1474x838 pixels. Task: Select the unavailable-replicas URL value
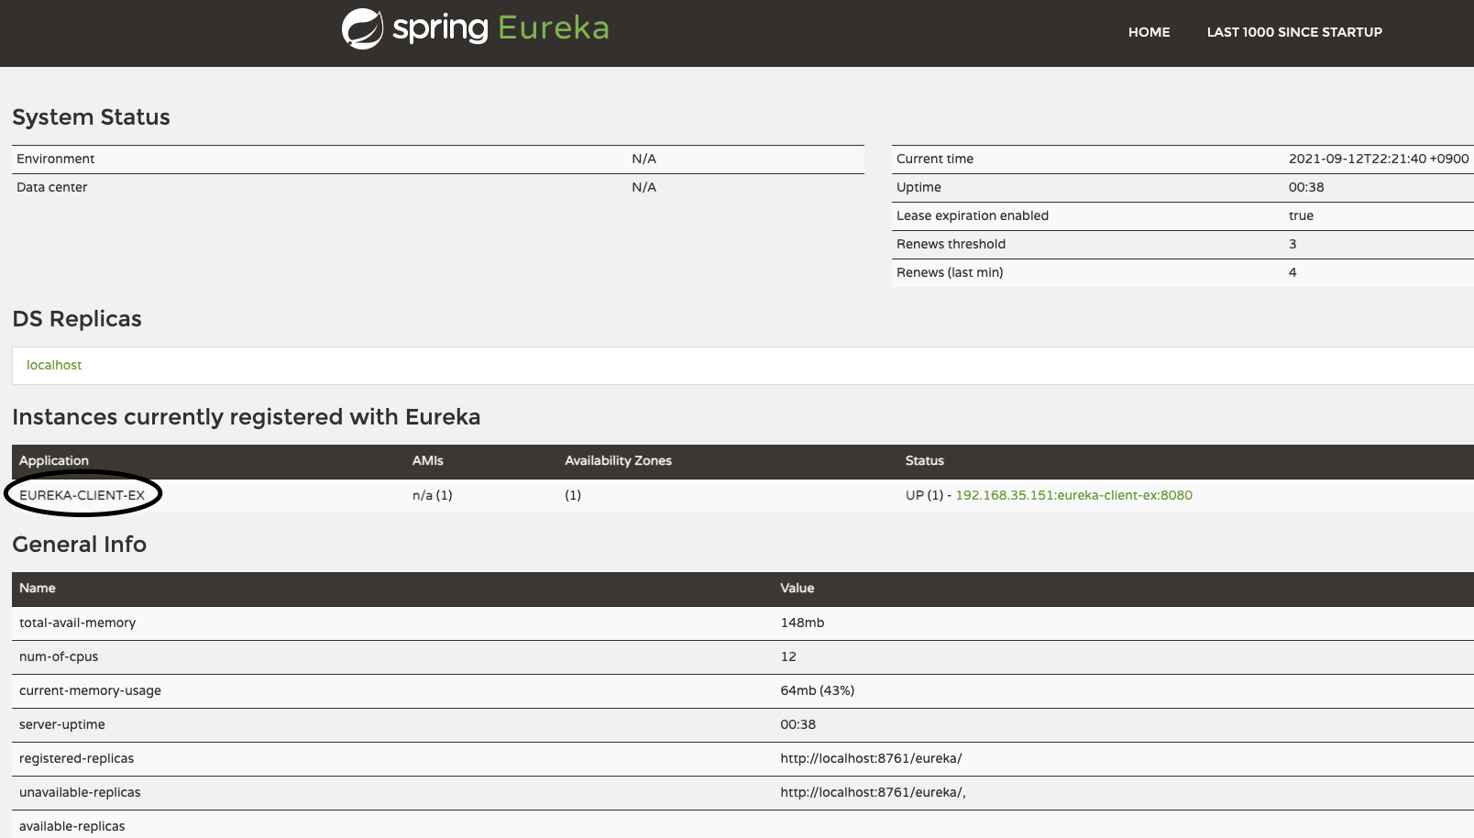click(873, 792)
